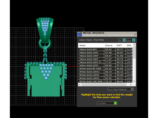158x118 pixels.
Task: Click the vertical scrollbar thumb in metal list
Action: pos(134,52)
